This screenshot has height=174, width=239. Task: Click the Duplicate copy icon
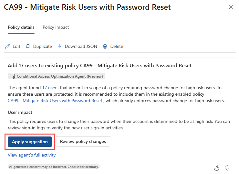tap(28, 46)
